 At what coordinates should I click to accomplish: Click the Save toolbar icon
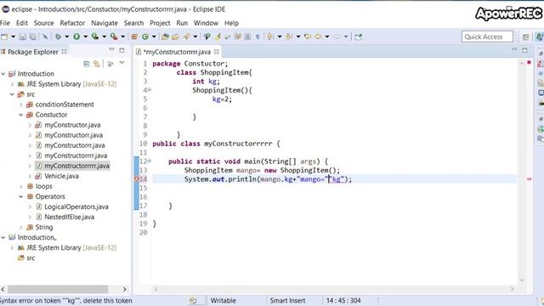coord(23,37)
